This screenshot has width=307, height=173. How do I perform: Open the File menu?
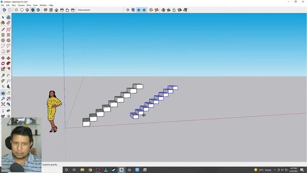click(x=2, y=5)
